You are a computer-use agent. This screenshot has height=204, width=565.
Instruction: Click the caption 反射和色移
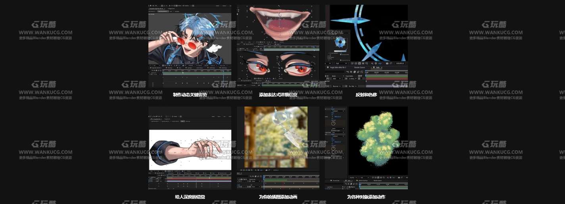click(366, 95)
